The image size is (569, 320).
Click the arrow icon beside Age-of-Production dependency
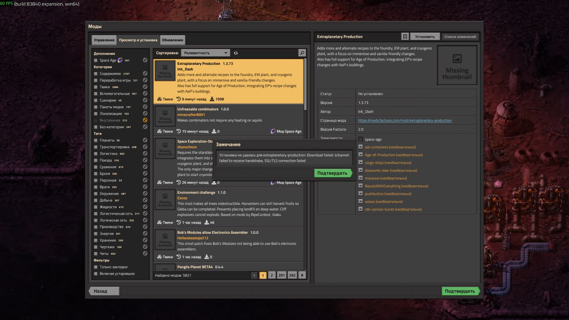(361, 155)
